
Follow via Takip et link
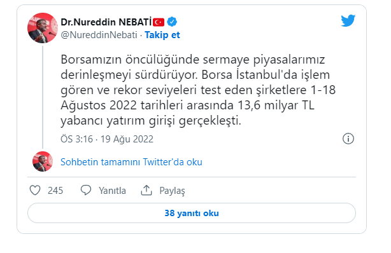162,35
